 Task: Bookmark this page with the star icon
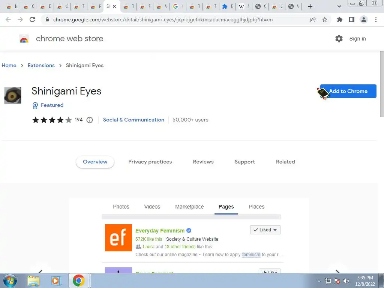click(x=325, y=19)
